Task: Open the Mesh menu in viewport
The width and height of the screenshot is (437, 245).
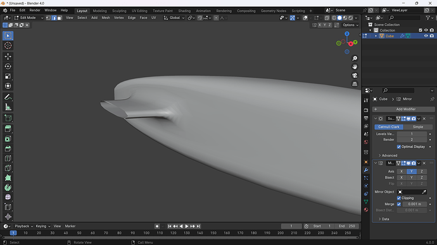Action: tap(106, 18)
